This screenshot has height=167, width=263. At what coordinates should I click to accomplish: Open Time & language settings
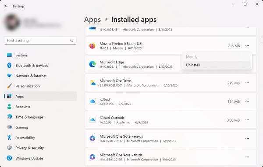point(40,117)
